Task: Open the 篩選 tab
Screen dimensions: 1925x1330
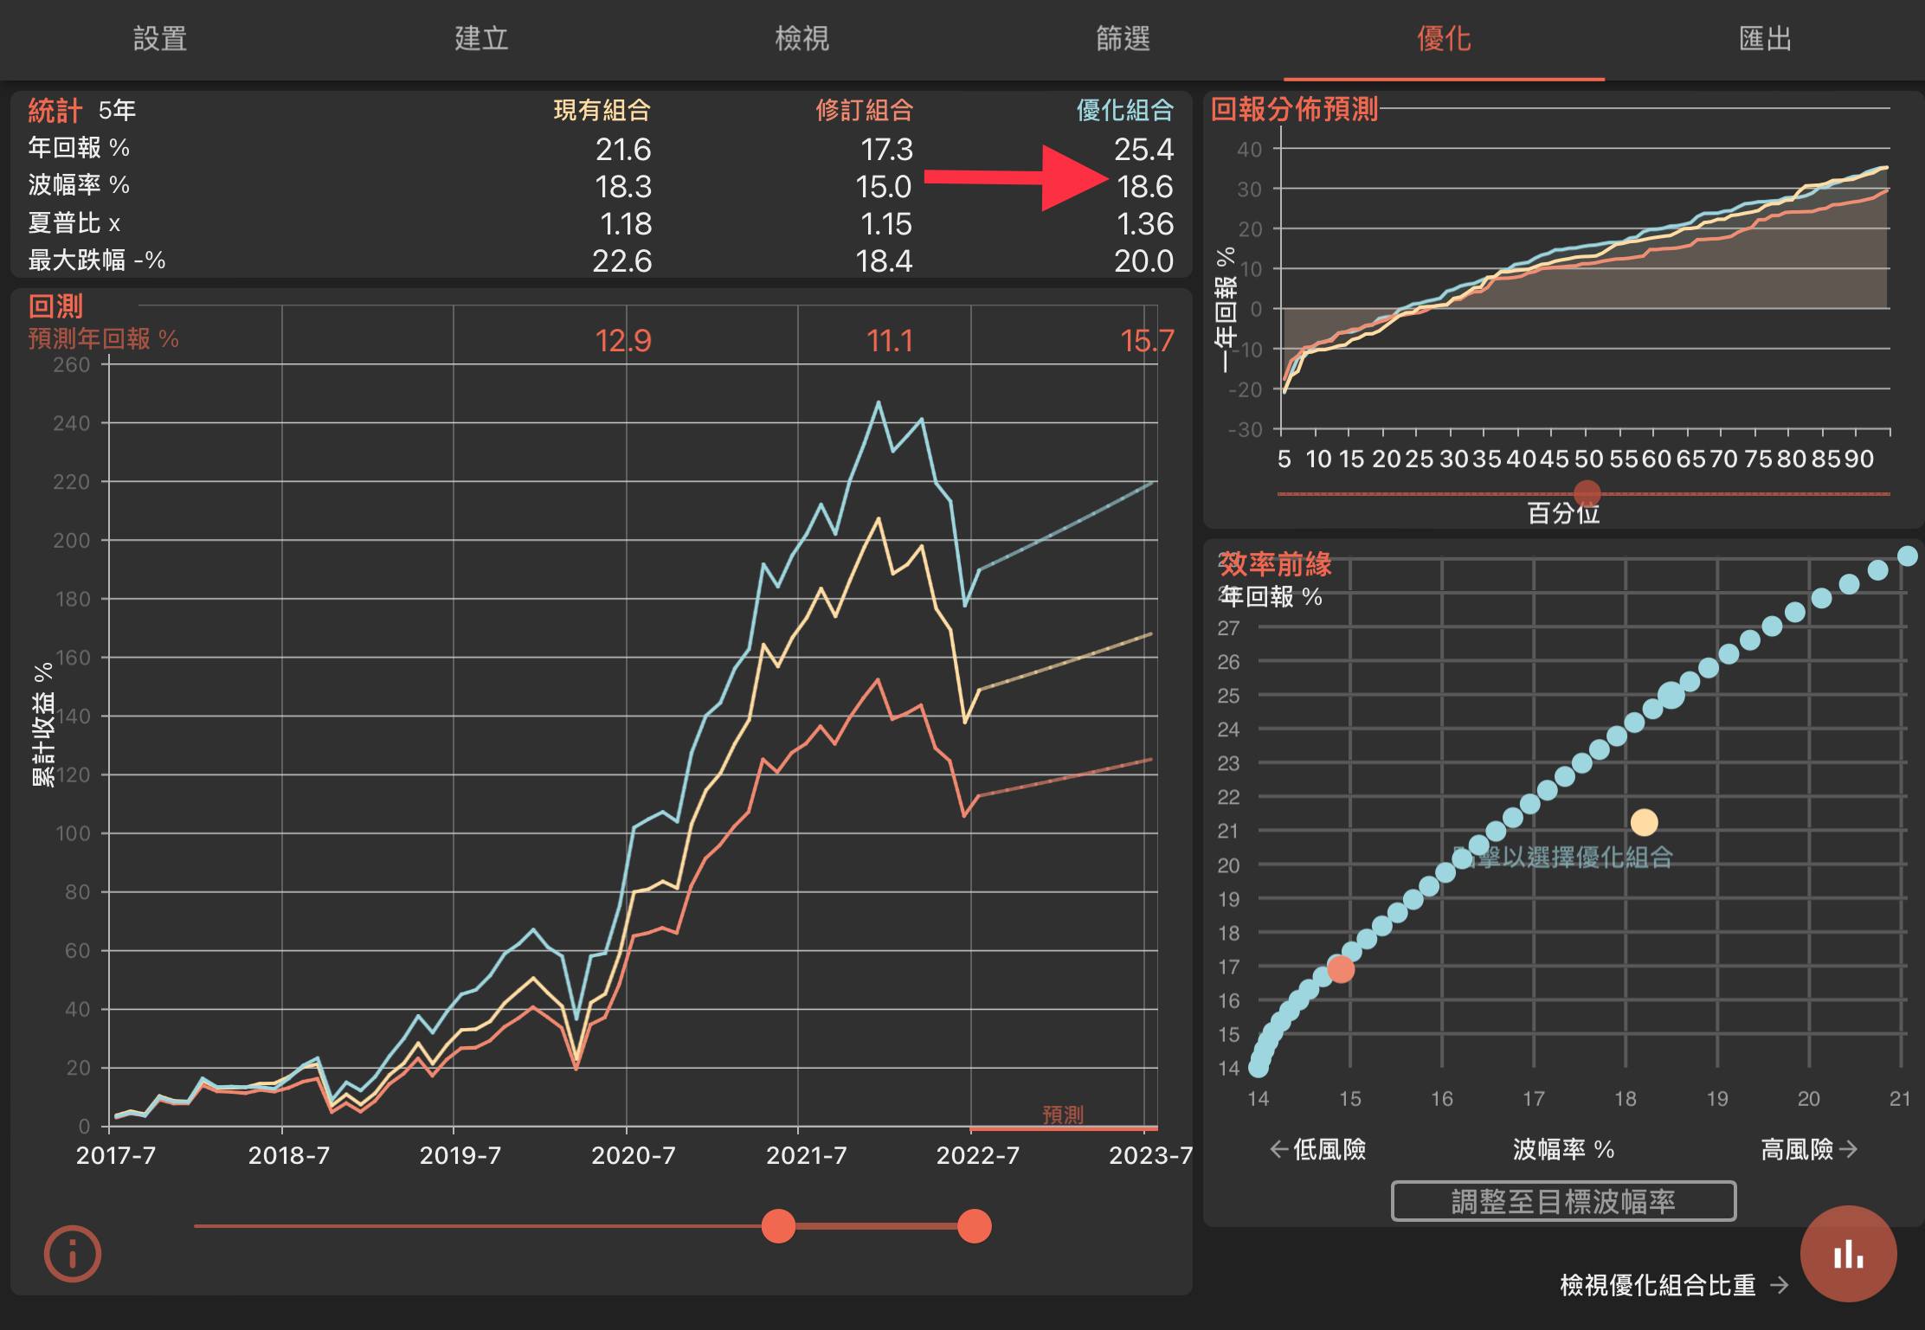Action: [1123, 39]
